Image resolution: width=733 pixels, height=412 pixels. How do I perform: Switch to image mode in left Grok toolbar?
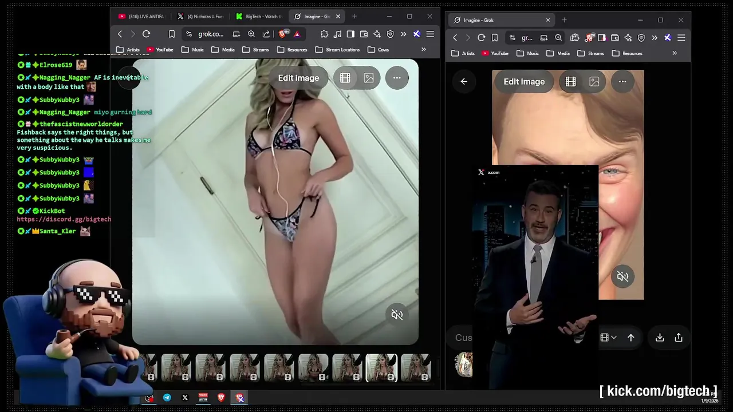point(369,78)
